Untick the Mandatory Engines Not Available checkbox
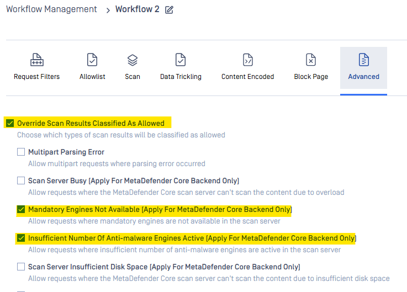 tap(21, 209)
